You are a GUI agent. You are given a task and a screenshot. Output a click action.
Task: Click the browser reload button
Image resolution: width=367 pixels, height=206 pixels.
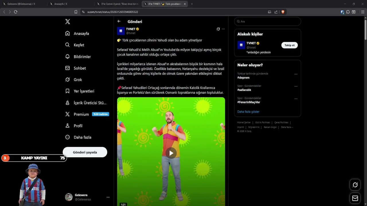click(x=15, y=12)
